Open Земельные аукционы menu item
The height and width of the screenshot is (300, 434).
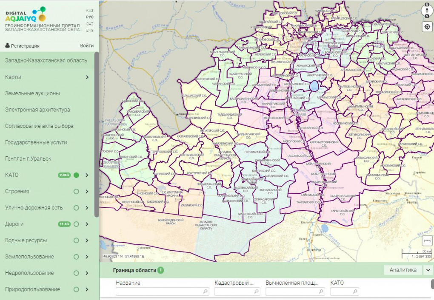point(32,93)
